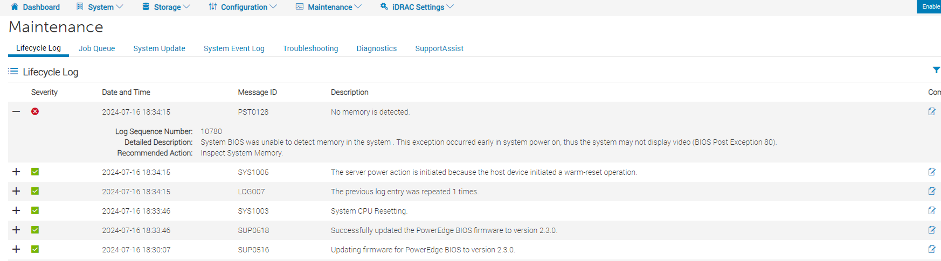Open the iDRAC Settings dropdown menu
This screenshot has height=261, width=941.
pos(417,7)
